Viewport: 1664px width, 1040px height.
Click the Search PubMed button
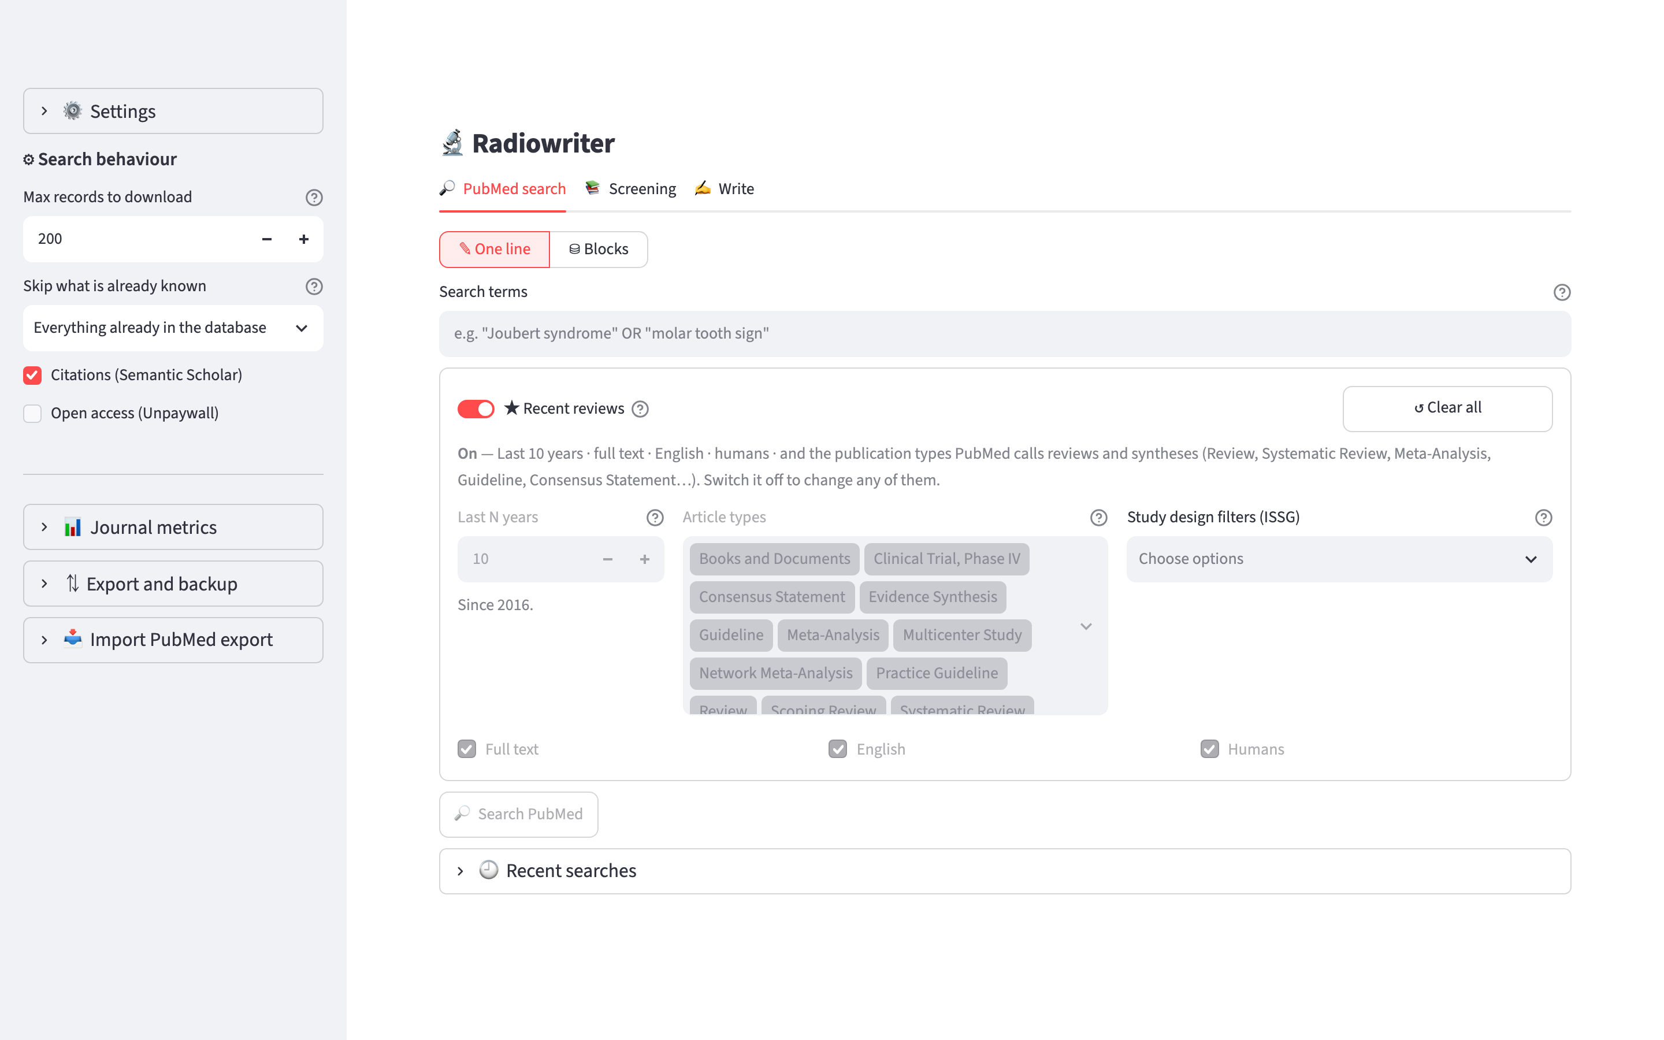click(518, 815)
